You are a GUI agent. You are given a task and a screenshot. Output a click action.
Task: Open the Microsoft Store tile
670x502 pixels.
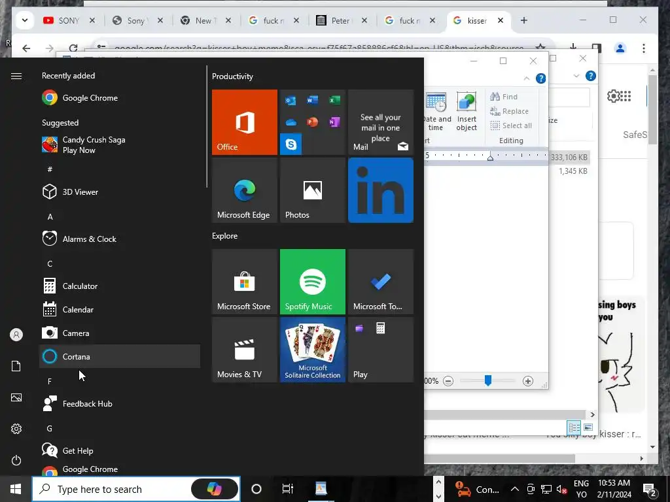coord(245,282)
